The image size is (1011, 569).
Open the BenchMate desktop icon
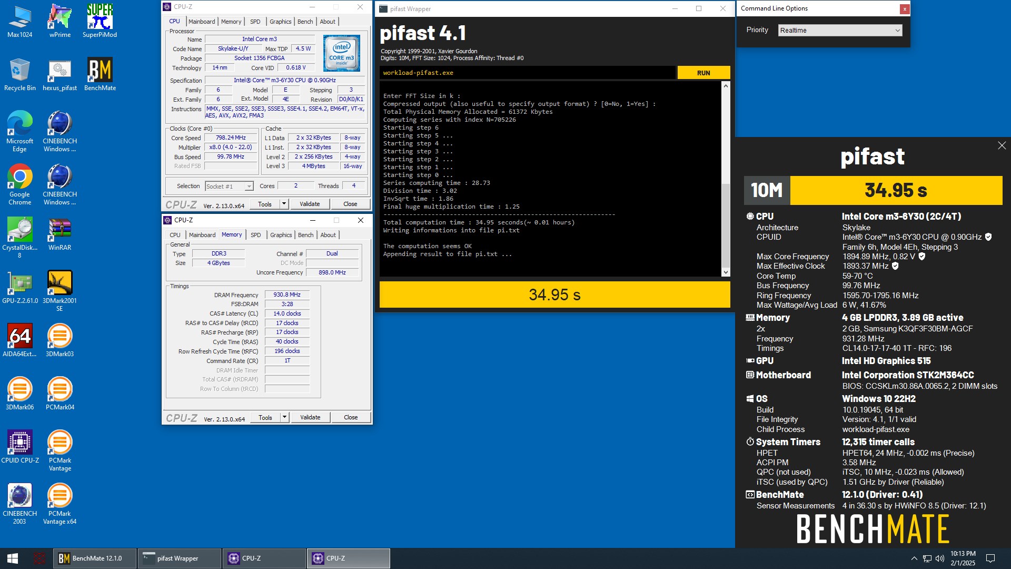(100, 74)
